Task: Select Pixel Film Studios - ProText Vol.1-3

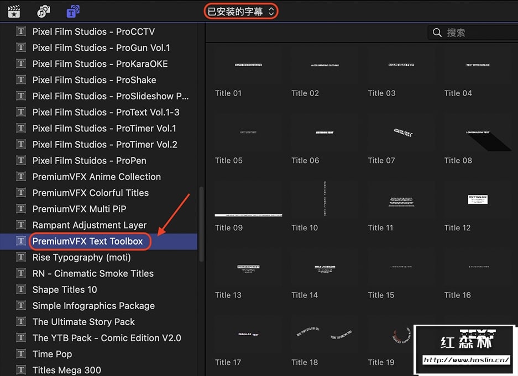Action: 106,113
